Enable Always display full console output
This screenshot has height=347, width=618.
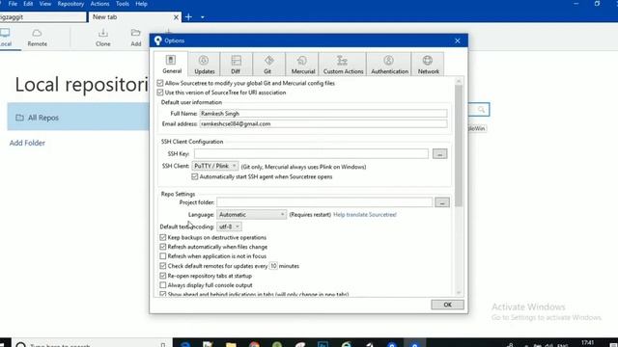pyautogui.click(x=163, y=285)
